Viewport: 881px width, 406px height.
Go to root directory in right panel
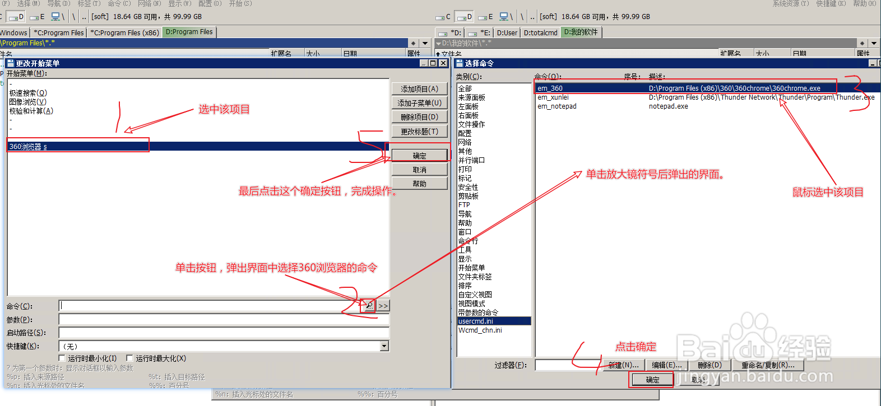(x=522, y=17)
